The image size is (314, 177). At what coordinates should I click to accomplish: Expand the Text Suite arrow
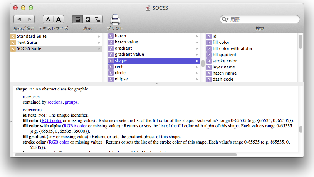click(99, 42)
